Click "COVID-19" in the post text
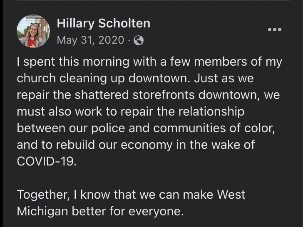303x227 pixels. pyautogui.click(x=47, y=161)
